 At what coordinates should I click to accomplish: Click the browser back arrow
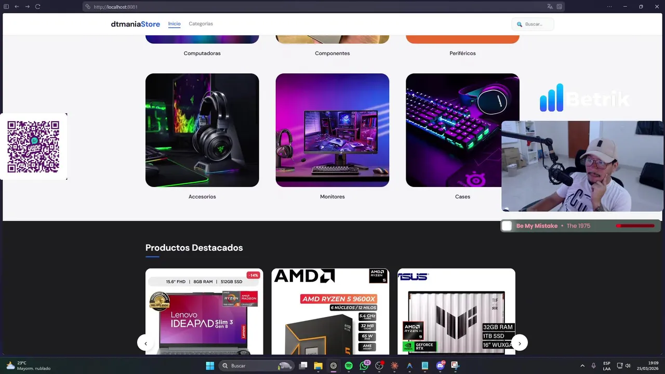(17, 7)
